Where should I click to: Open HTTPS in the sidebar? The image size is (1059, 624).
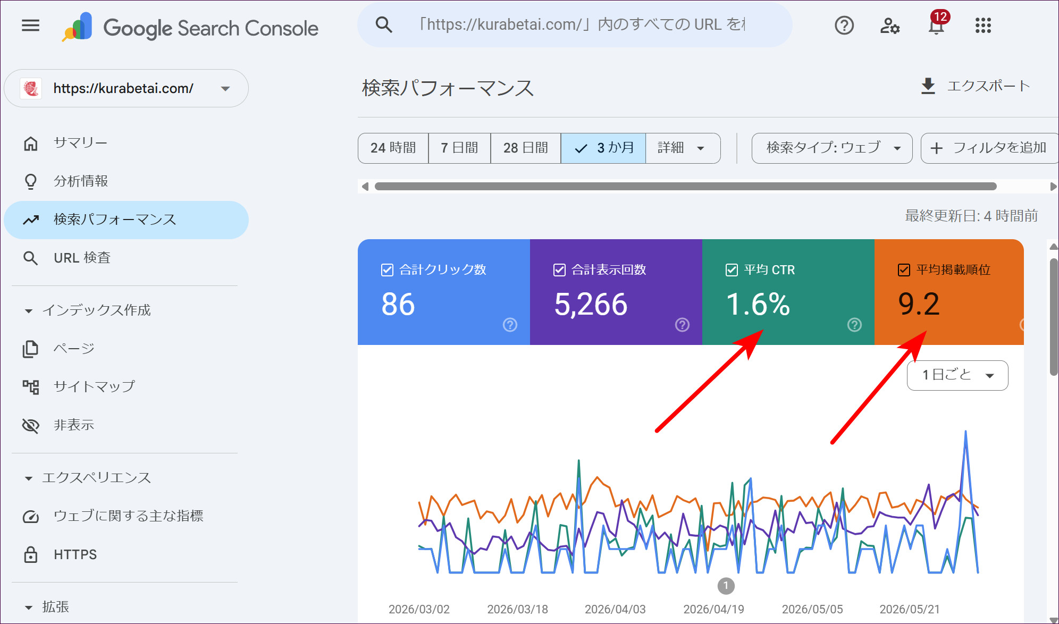point(126,554)
